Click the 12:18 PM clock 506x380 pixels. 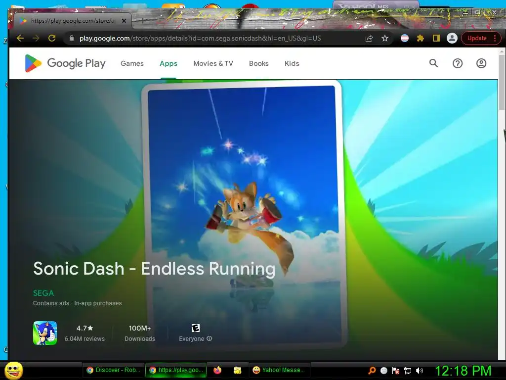click(x=464, y=370)
